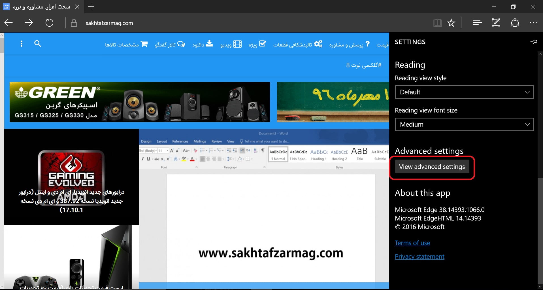Open the Share icon in toolbar
The image size is (543, 290).
(515, 23)
